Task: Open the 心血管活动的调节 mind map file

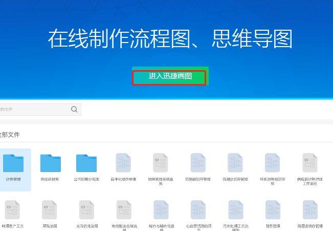Action: pyautogui.click(x=198, y=210)
